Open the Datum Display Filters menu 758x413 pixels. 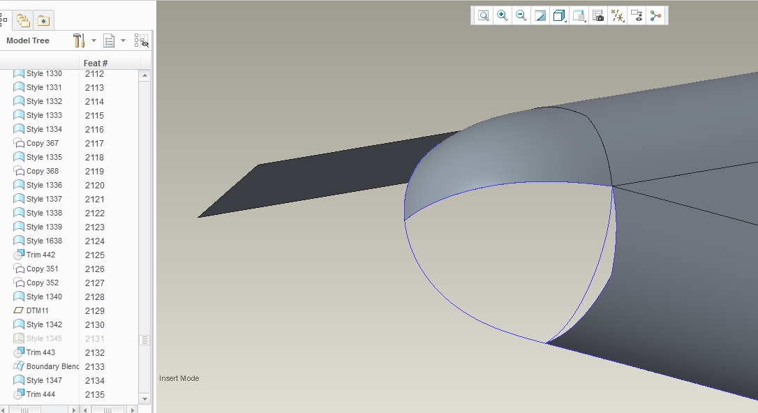click(617, 16)
